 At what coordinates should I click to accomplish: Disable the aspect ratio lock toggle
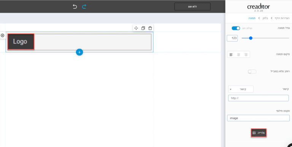click(x=236, y=28)
